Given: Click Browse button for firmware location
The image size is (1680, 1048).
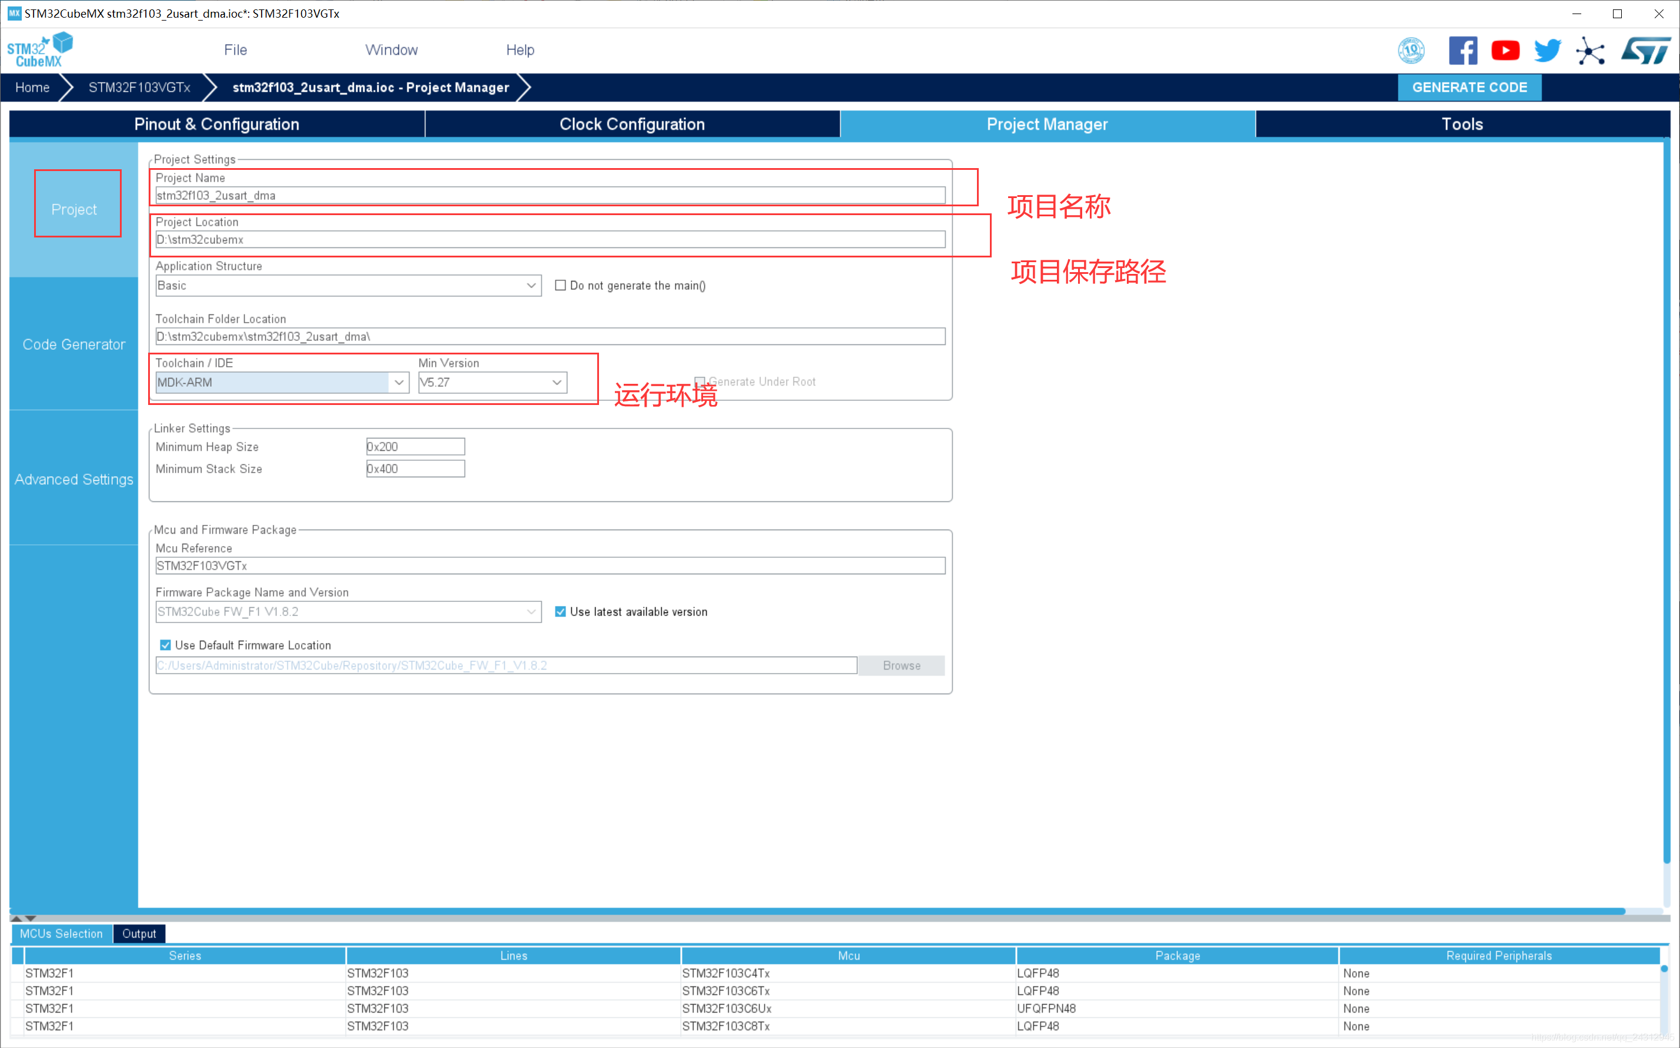Looking at the screenshot, I should [902, 665].
